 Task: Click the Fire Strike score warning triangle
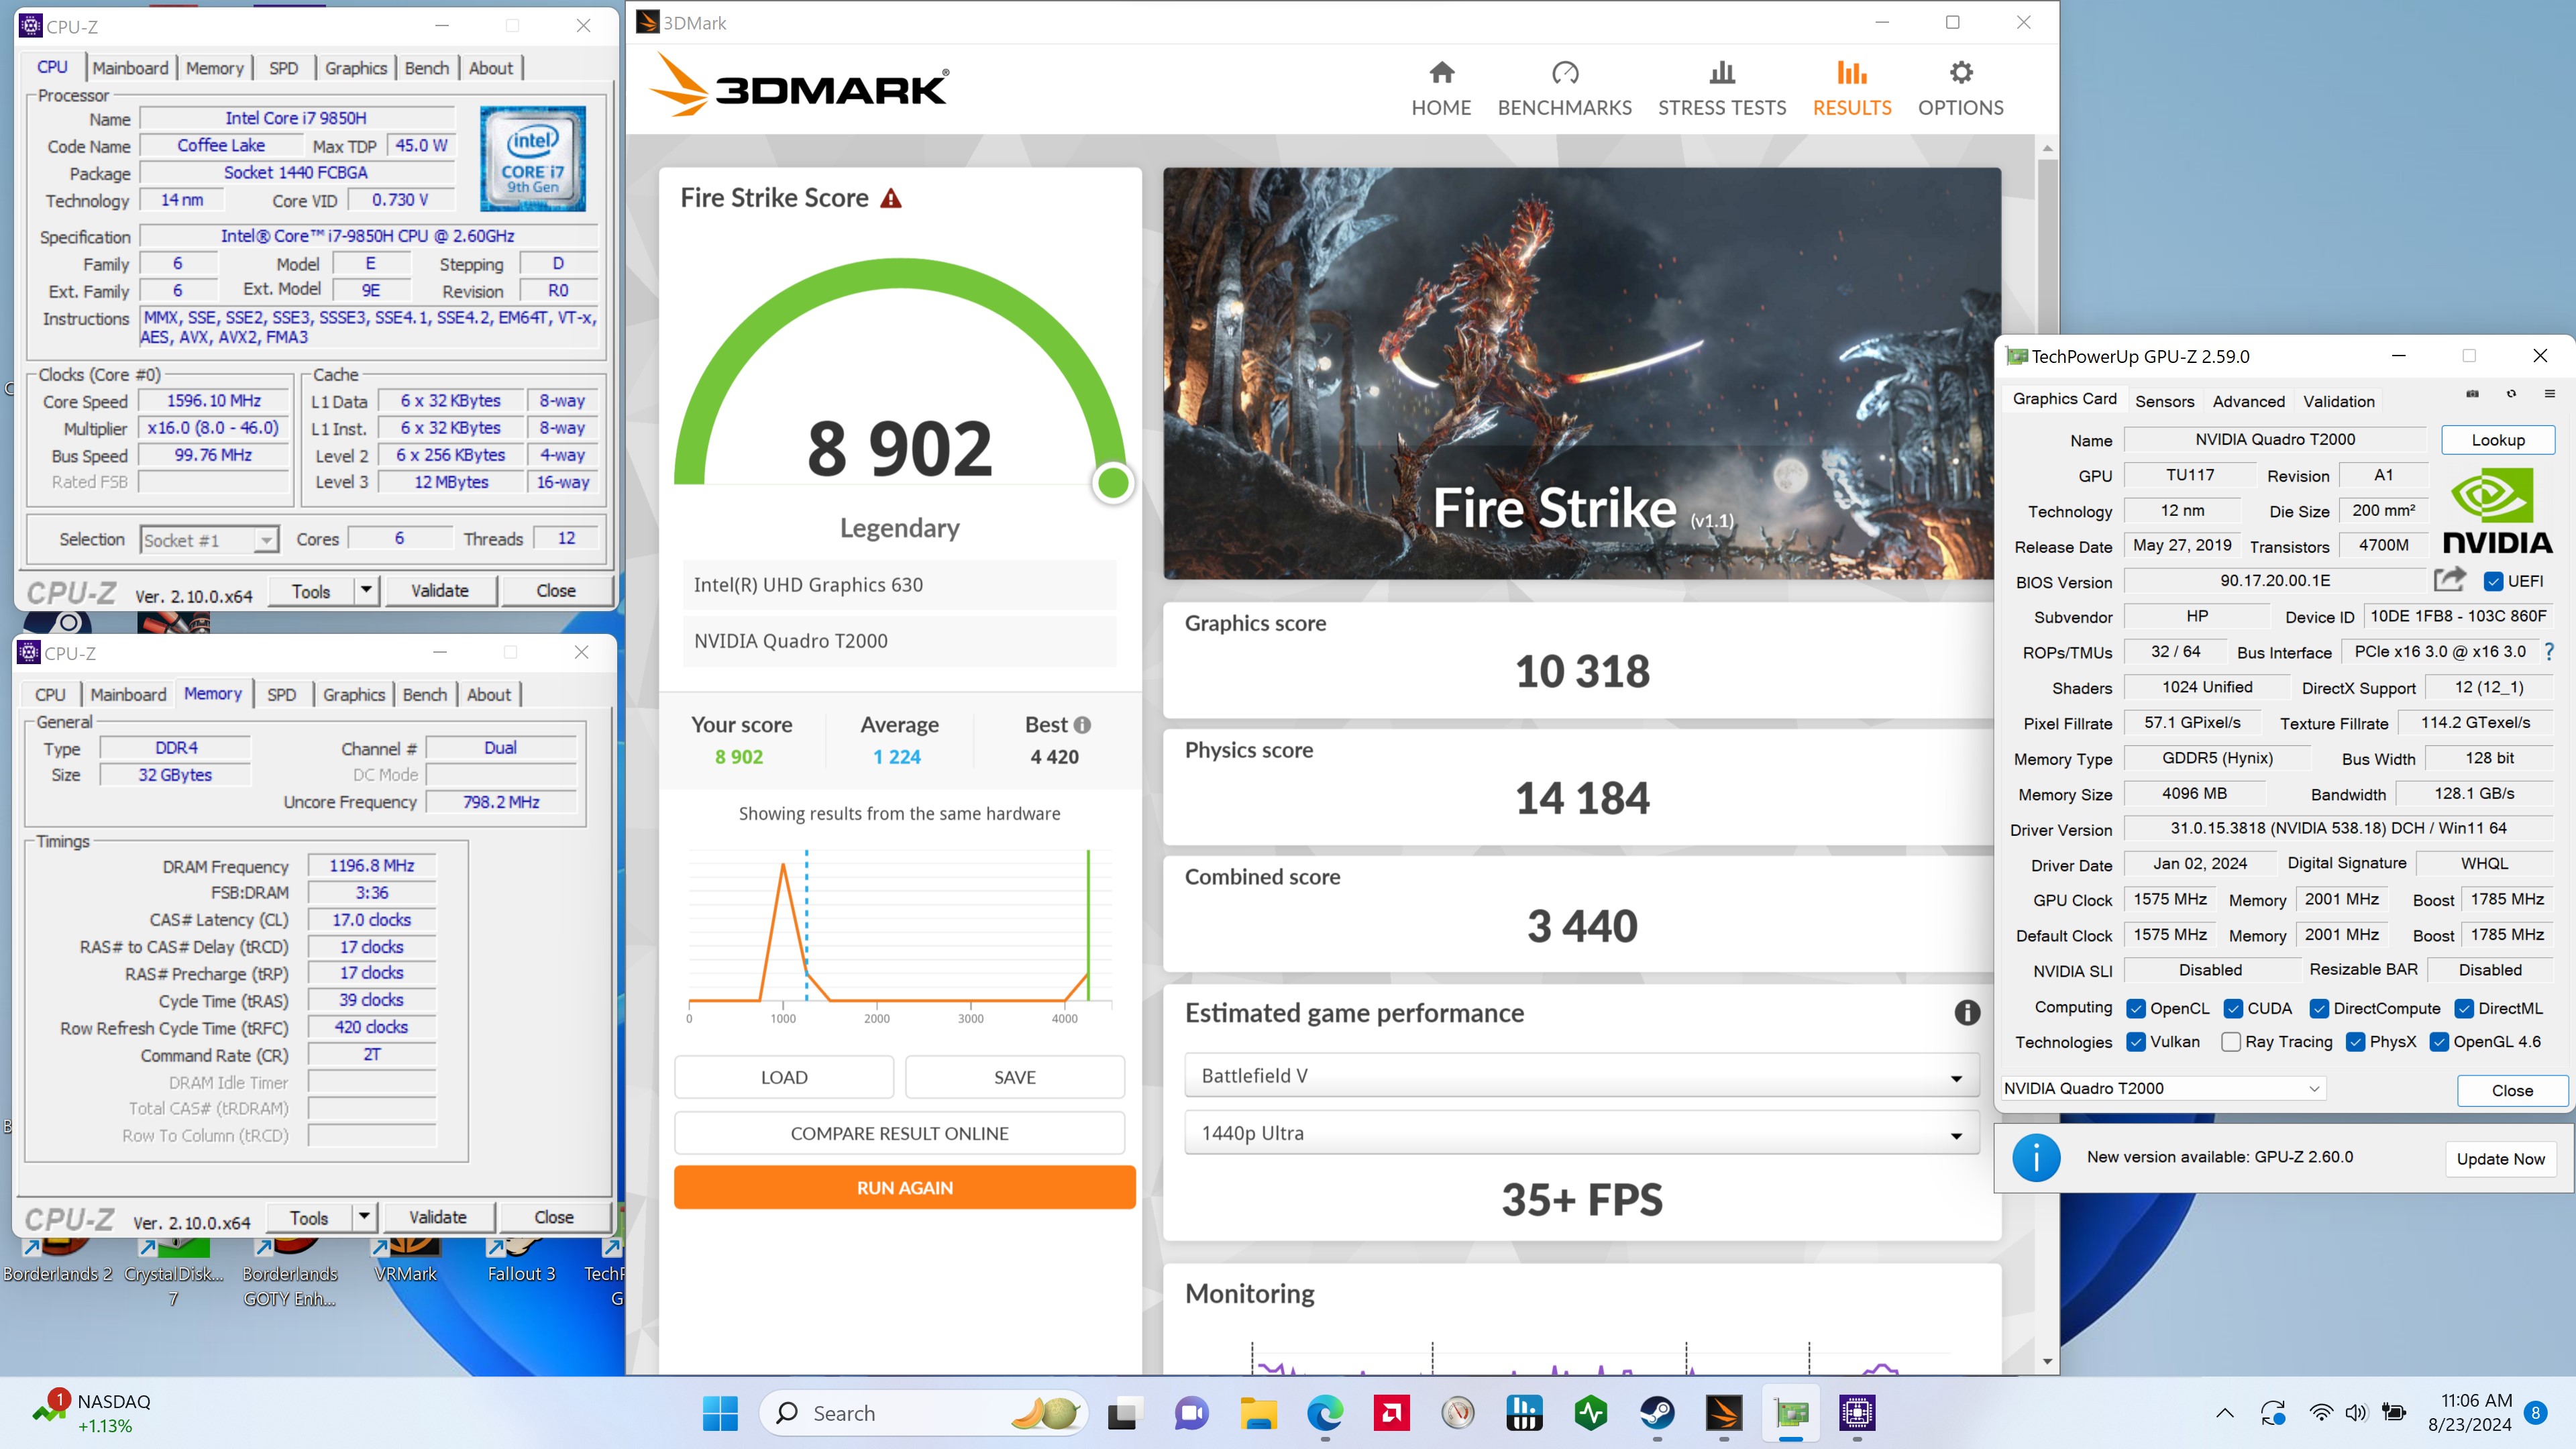(x=891, y=198)
